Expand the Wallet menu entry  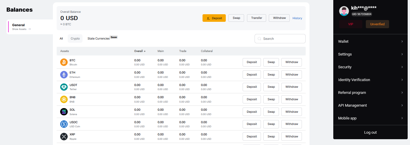[370, 42]
